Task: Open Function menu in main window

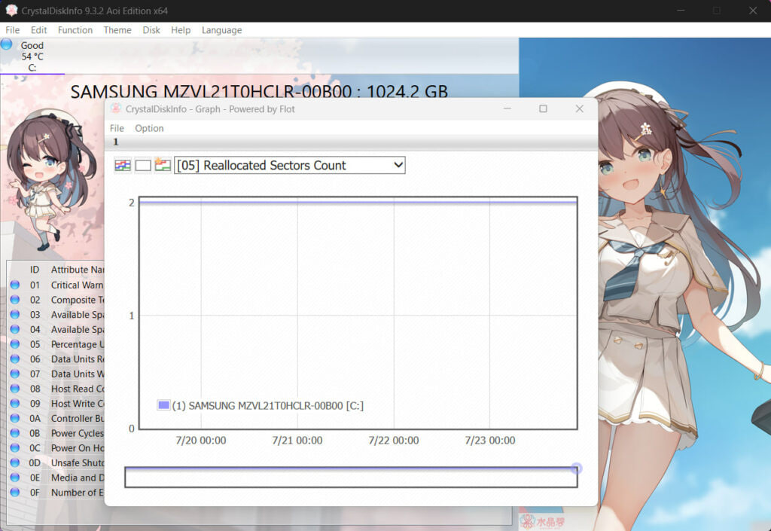Action: [x=75, y=30]
